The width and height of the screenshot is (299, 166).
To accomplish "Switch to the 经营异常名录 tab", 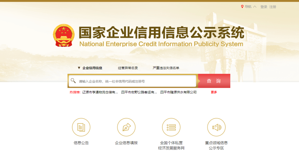I will (128, 68).
